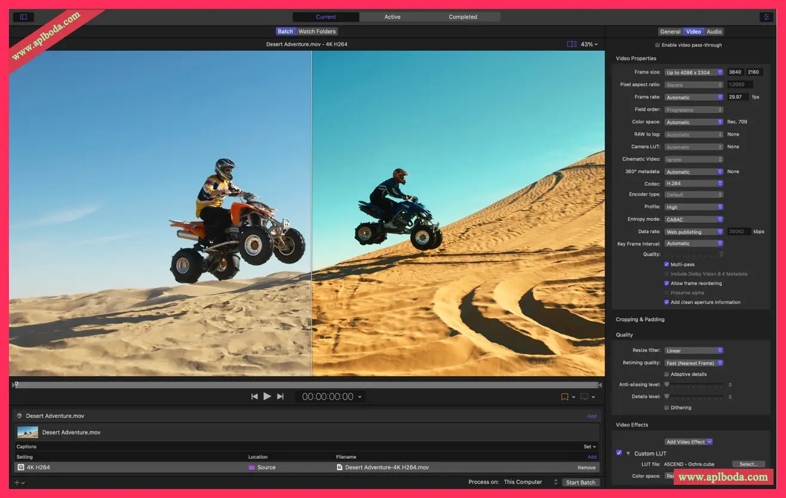Enable the Dithering checkbox
786x498 pixels.
click(667, 408)
